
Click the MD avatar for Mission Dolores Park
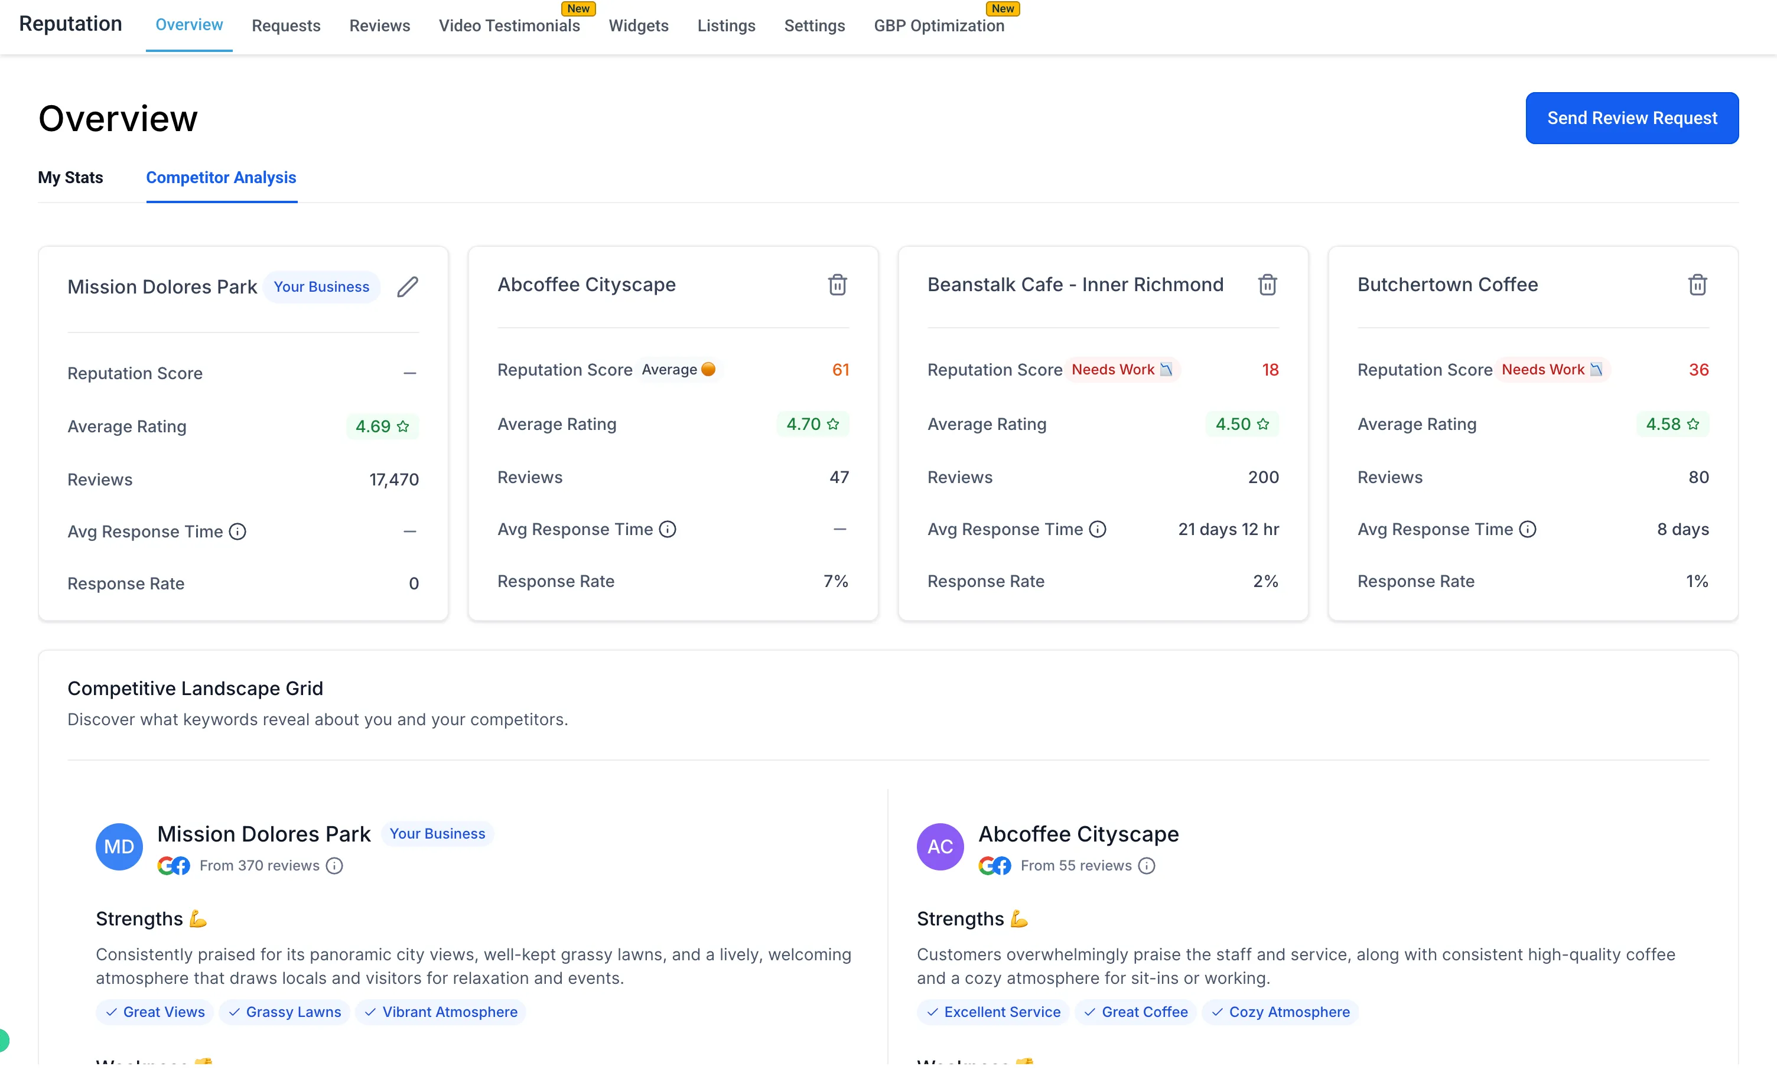pyautogui.click(x=119, y=847)
